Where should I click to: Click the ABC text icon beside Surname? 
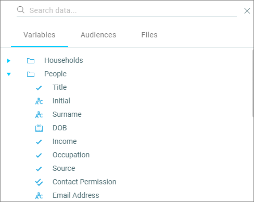[39, 115]
